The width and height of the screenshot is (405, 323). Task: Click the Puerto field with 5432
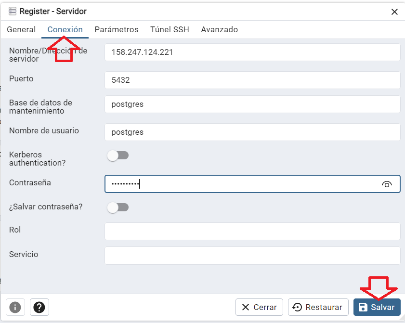tap(252, 80)
